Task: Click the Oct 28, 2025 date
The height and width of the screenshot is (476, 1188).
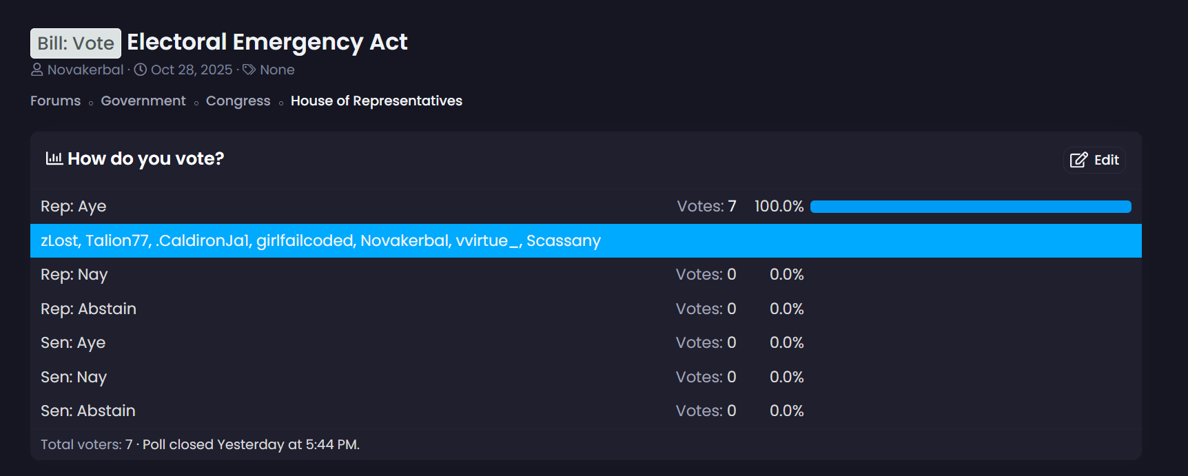Action: pyautogui.click(x=192, y=70)
